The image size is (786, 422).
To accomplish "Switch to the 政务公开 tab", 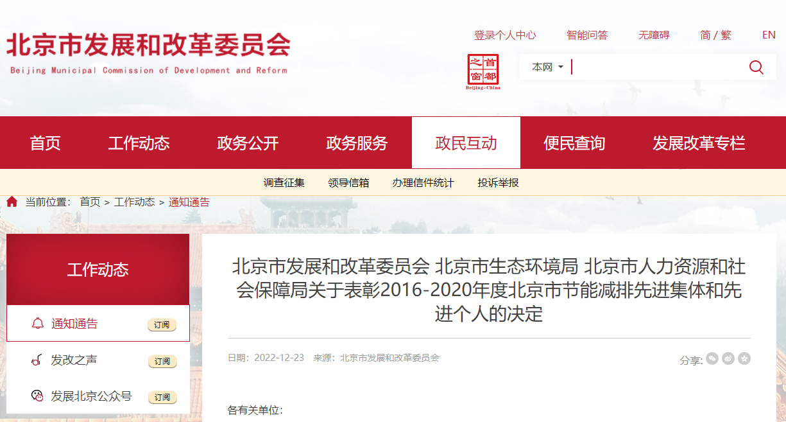I will 247,143.
